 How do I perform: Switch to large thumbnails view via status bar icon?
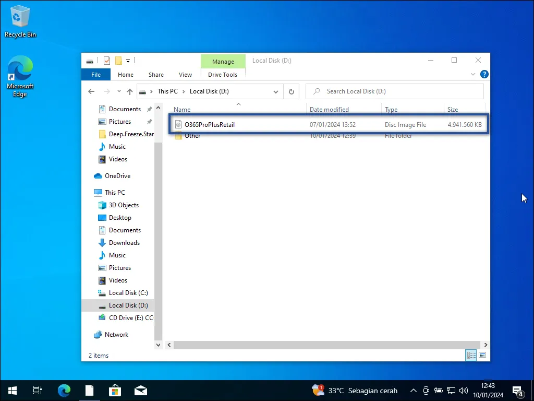click(482, 355)
